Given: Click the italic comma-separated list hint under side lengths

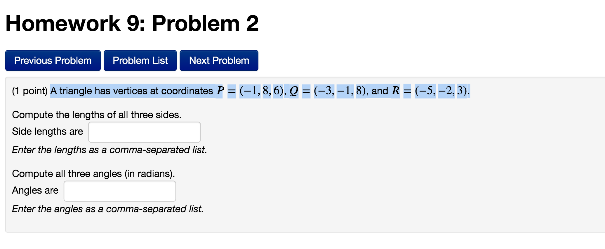Looking at the screenshot, I should (x=109, y=150).
